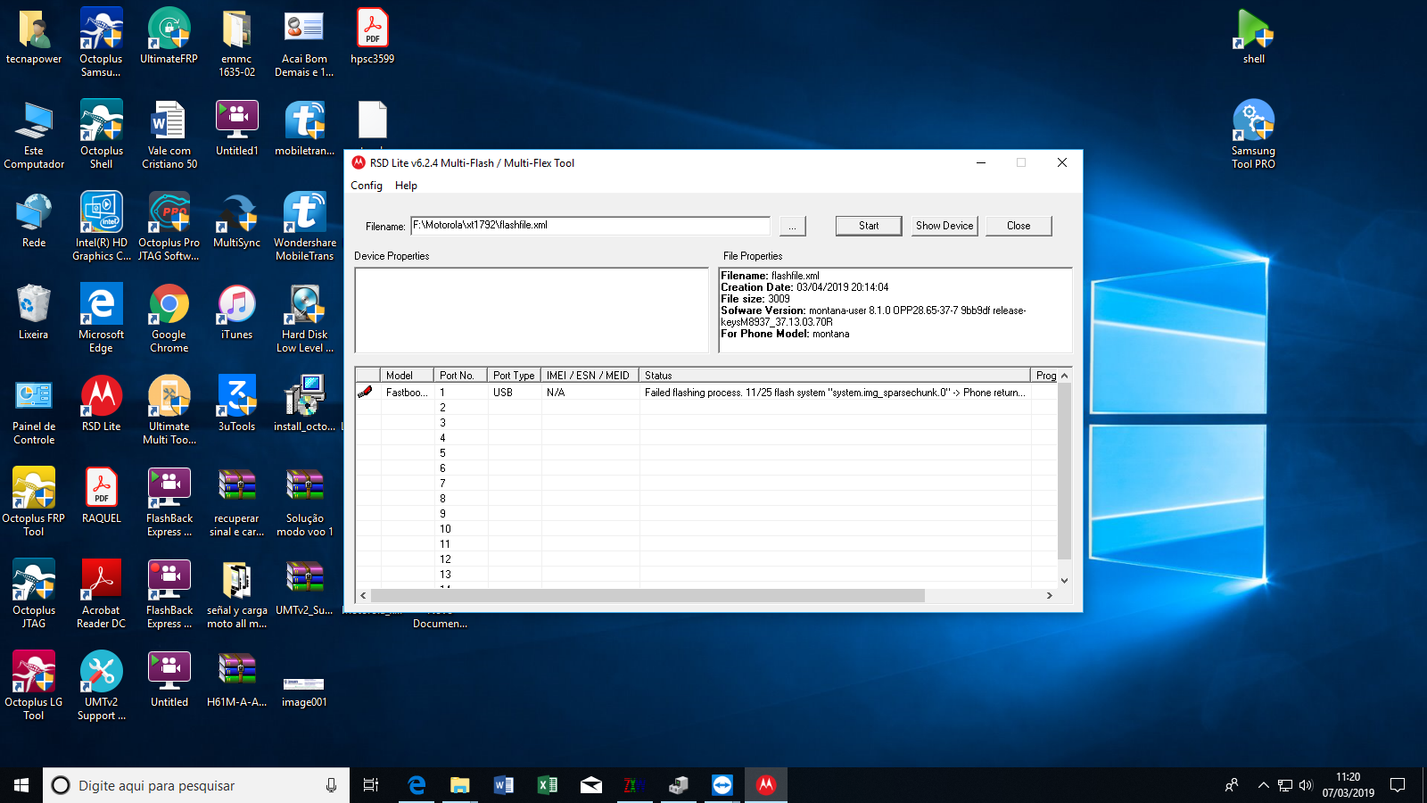Click the horizontal scroll left arrow
Viewport: 1427px width, 803px height.
coord(362,595)
